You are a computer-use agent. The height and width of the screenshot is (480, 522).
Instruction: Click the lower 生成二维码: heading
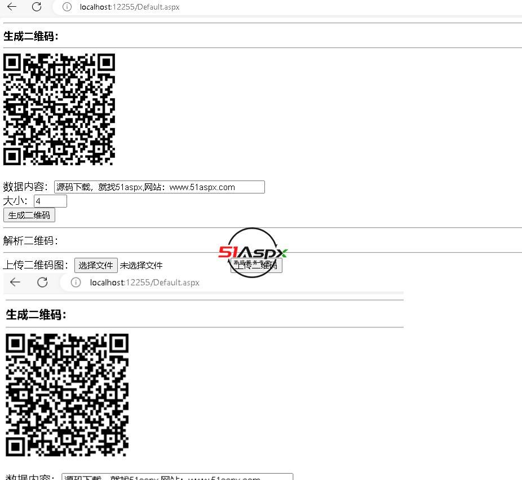coord(36,314)
